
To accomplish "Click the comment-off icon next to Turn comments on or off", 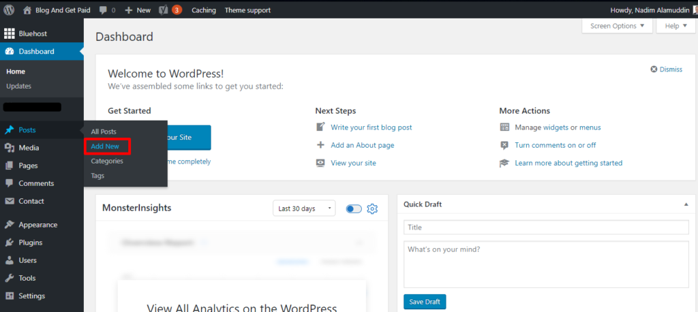I will pos(504,145).
